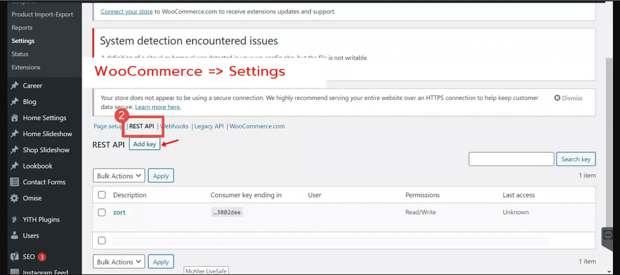Click the Home Settings house icon
This screenshot has width=620, height=275.
(15, 118)
